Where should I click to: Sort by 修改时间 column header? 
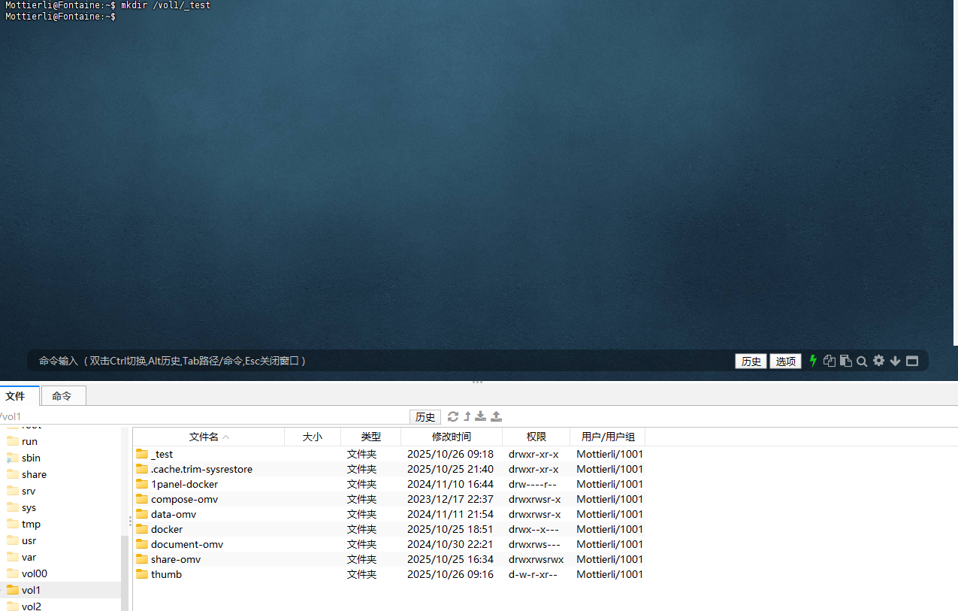tap(451, 437)
